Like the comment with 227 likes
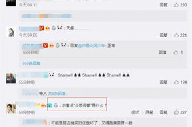Image resolution: width=192 pixels, height=127 pixels. 176,112
